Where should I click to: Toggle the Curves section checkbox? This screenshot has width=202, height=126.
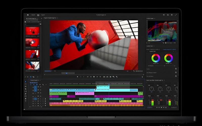pyautogui.click(x=176, y=69)
